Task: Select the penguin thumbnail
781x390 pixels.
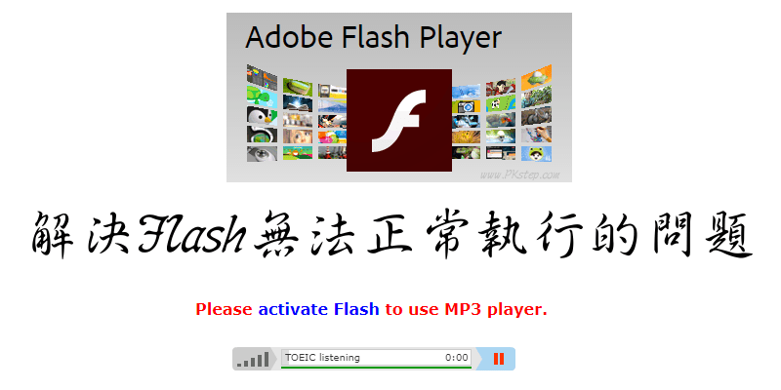Action: tap(262, 115)
